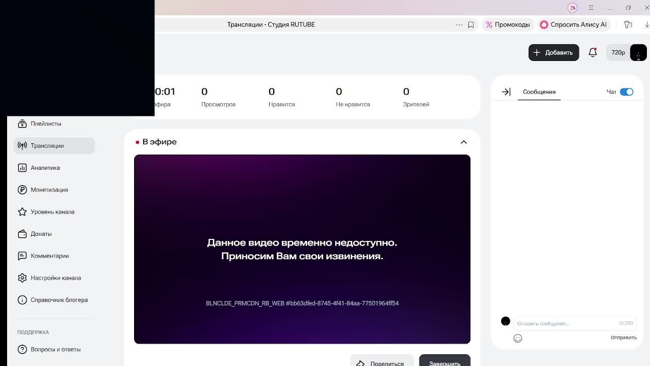The height and width of the screenshot is (366, 650).
Task: Toggle the Чат switch off
Action: click(627, 92)
